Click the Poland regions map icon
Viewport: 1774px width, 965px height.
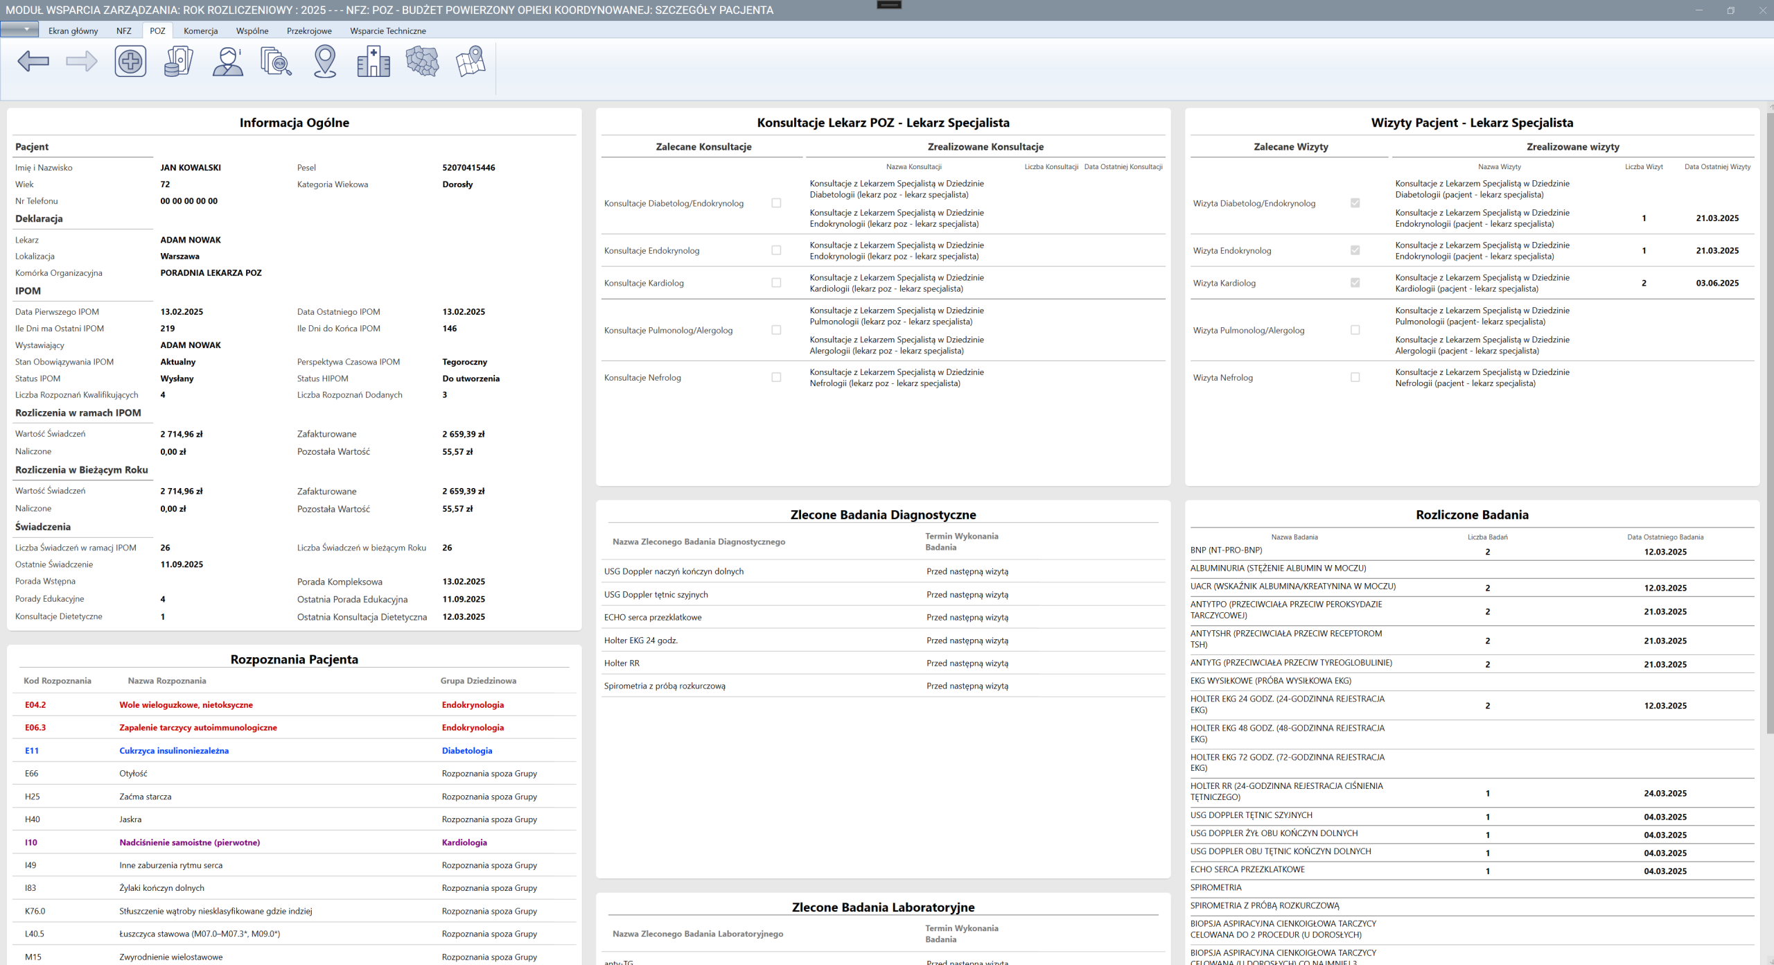click(422, 61)
